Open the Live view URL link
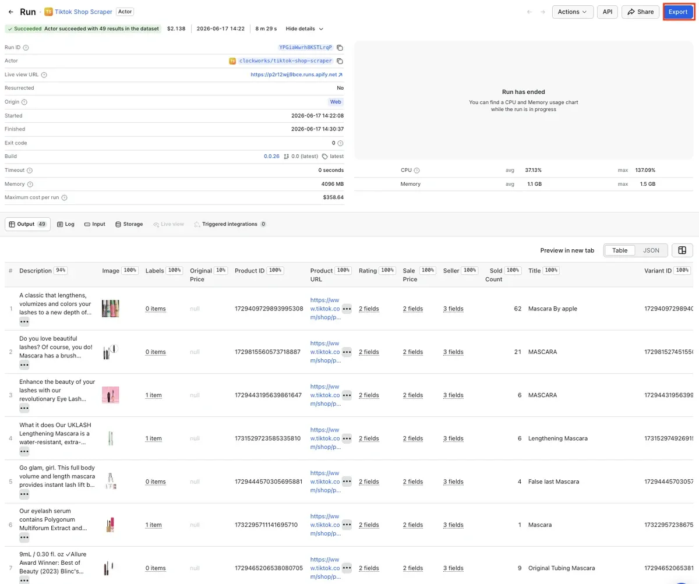 click(x=296, y=75)
